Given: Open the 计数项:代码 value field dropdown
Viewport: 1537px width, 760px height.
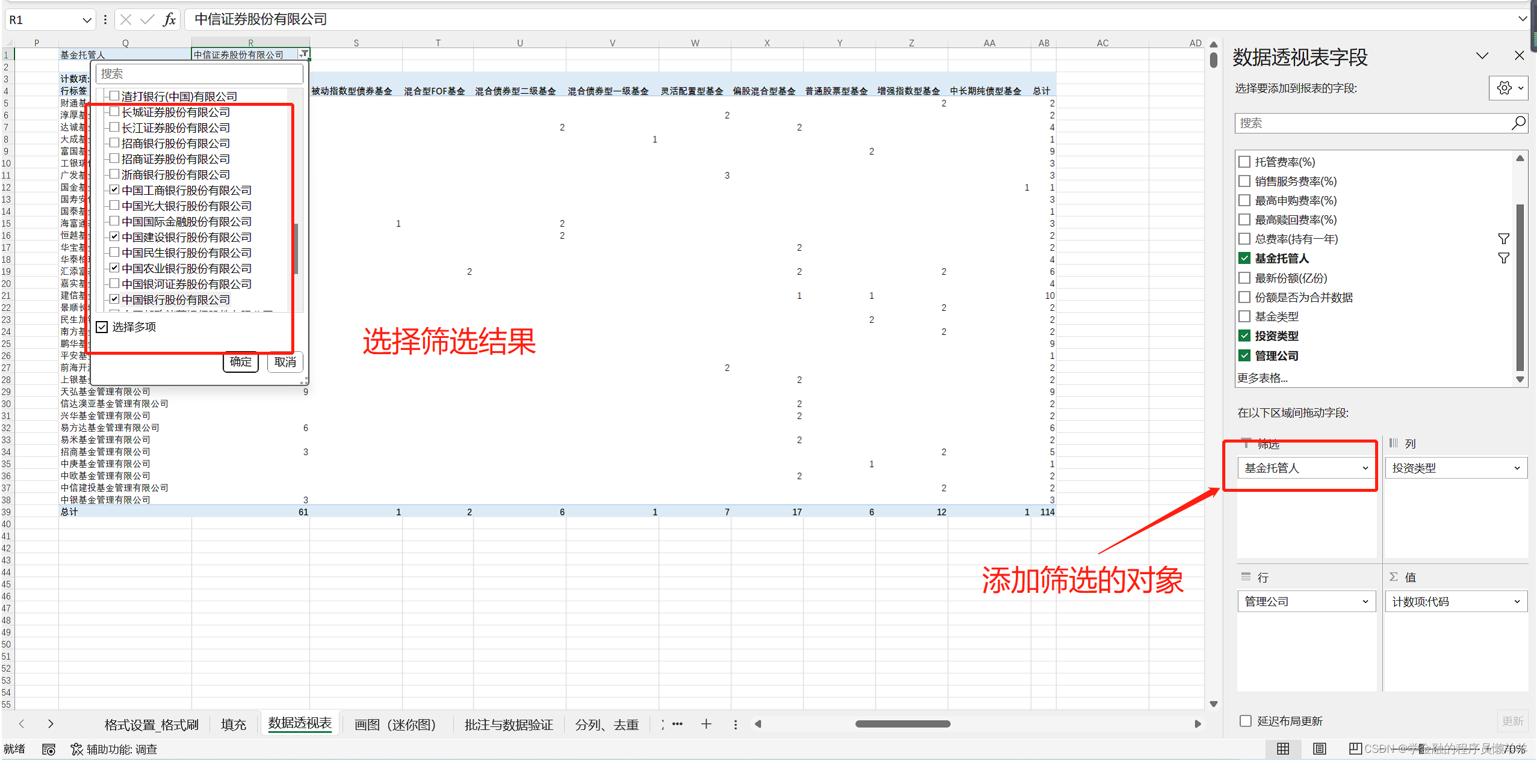Looking at the screenshot, I should click(x=1517, y=601).
